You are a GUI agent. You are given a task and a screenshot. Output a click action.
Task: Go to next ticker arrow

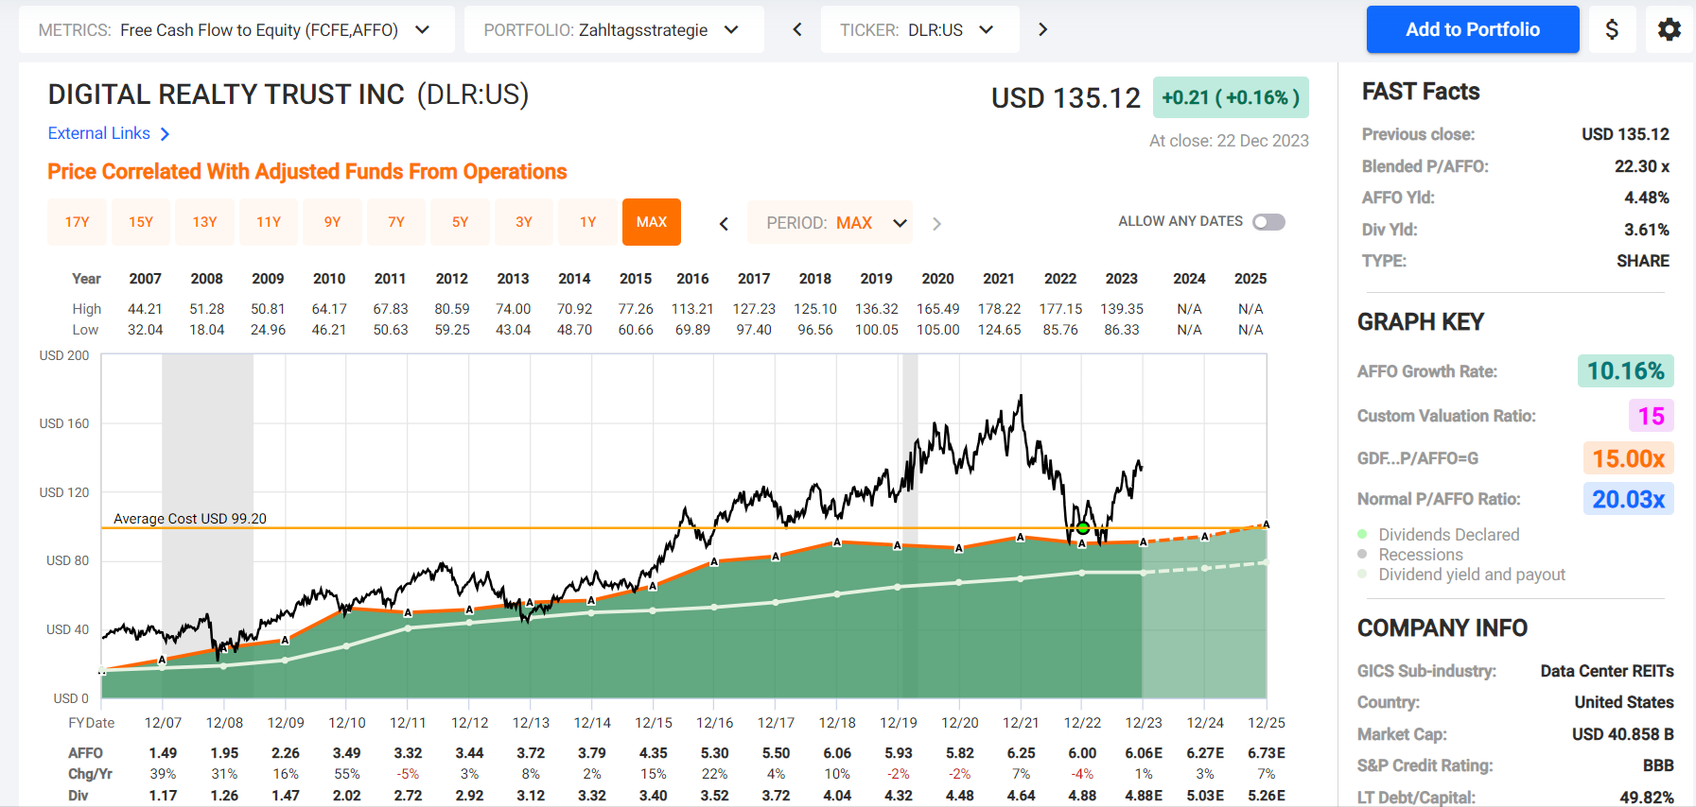pos(1042,29)
